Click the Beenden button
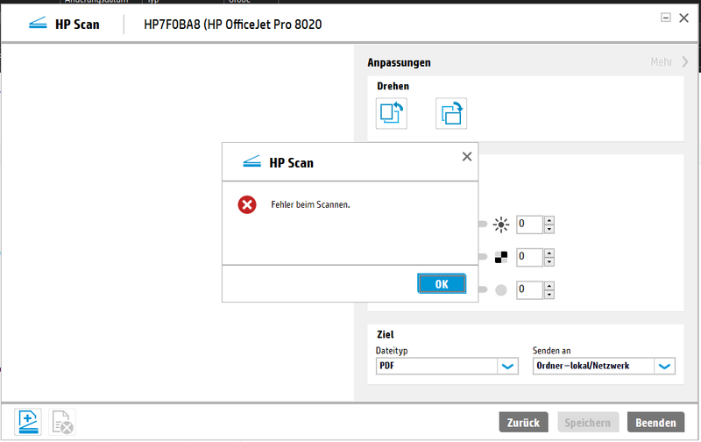This screenshot has height=442, width=701. pos(655,422)
